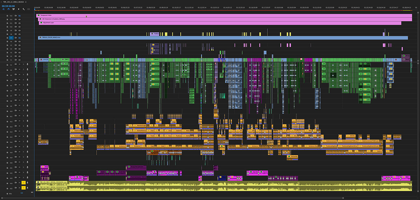Open the TBR_103_LC_SMLS sequence panel menu
The width and height of the screenshot is (420, 200).
[26, 2]
